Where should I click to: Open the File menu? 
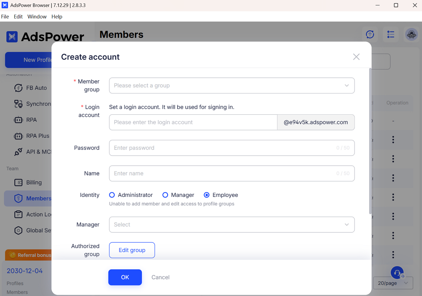point(5,16)
